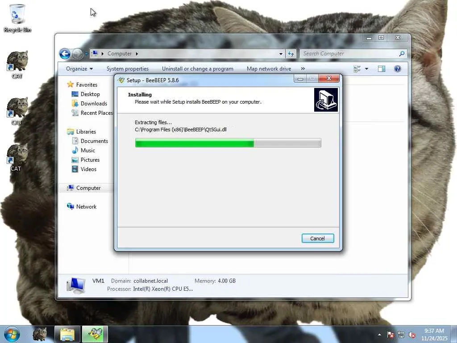Open Desktop in Favorites

90,94
